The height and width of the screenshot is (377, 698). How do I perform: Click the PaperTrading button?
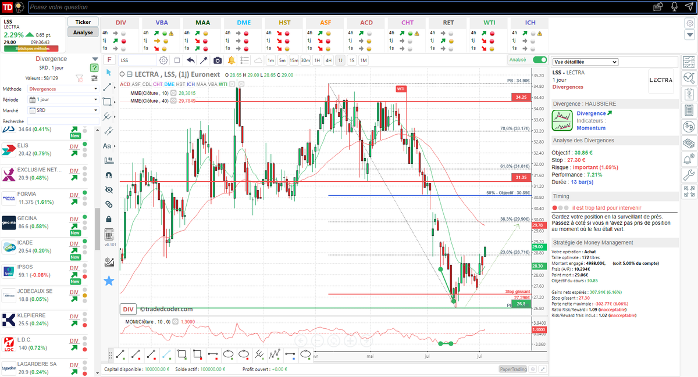pyautogui.click(x=513, y=369)
